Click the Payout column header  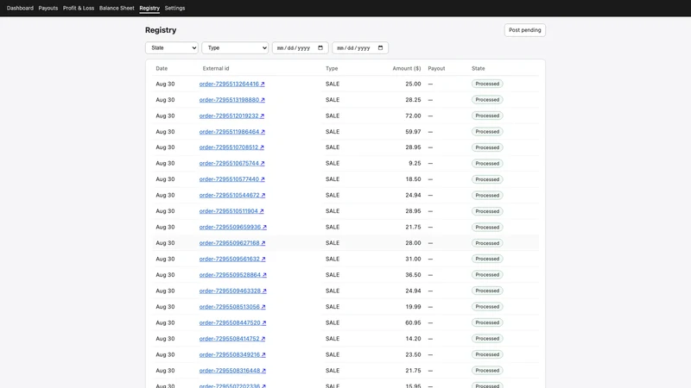point(436,68)
